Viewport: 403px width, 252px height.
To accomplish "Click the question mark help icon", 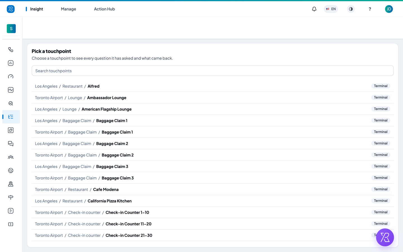I will pyautogui.click(x=370, y=9).
